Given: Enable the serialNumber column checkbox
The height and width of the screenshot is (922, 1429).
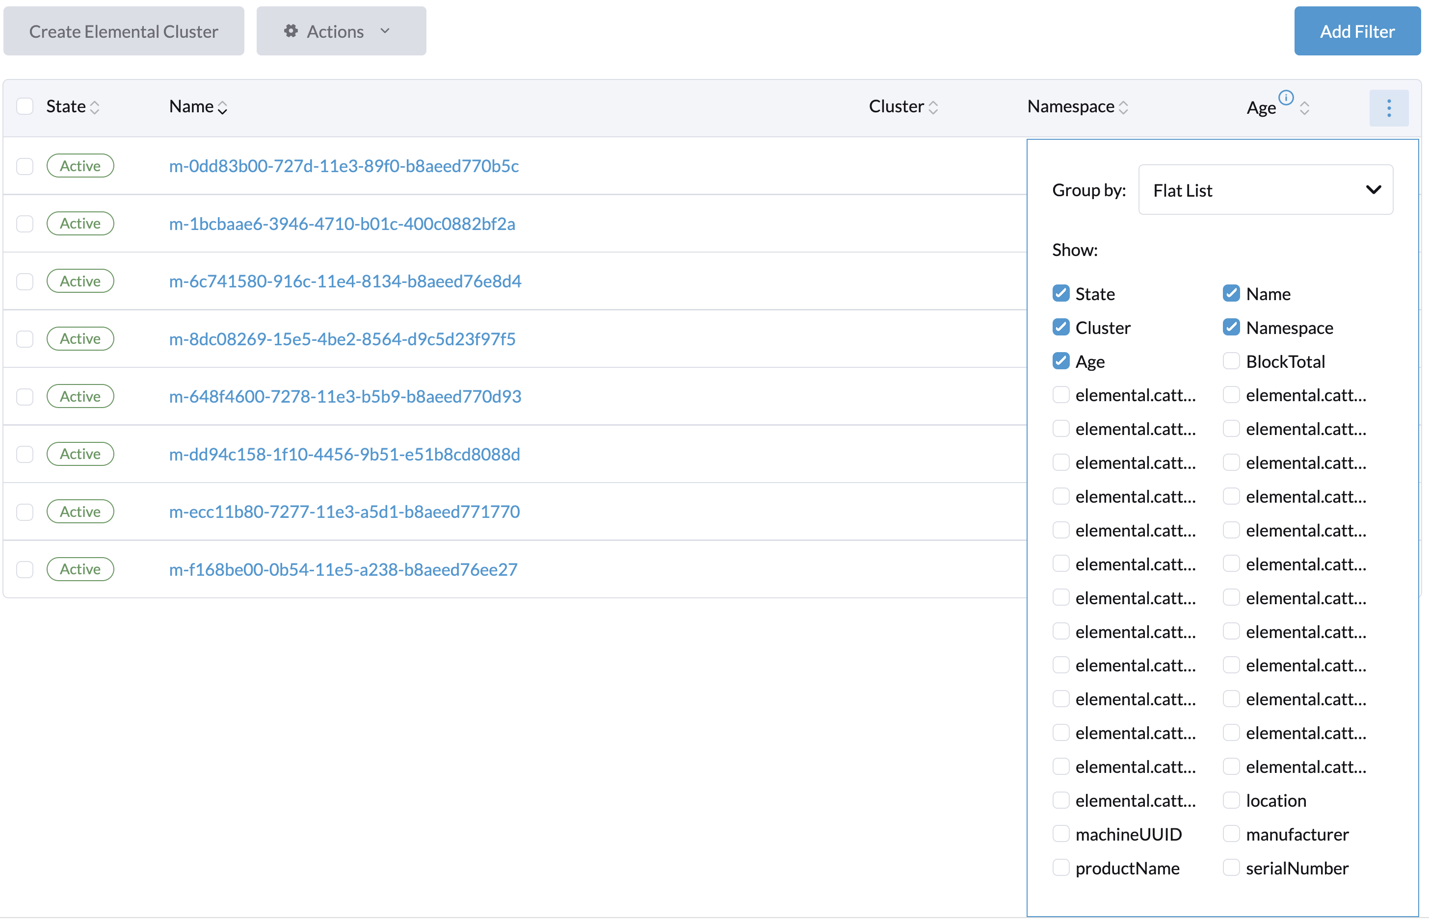Looking at the screenshot, I should pos(1232,867).
